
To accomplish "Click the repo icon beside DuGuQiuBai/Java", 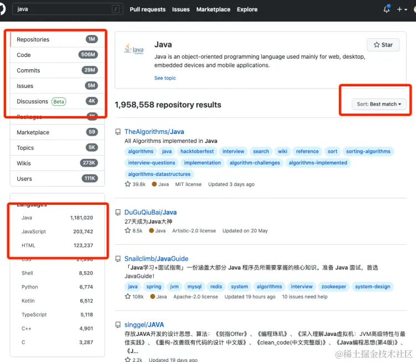I will point(118,213).
